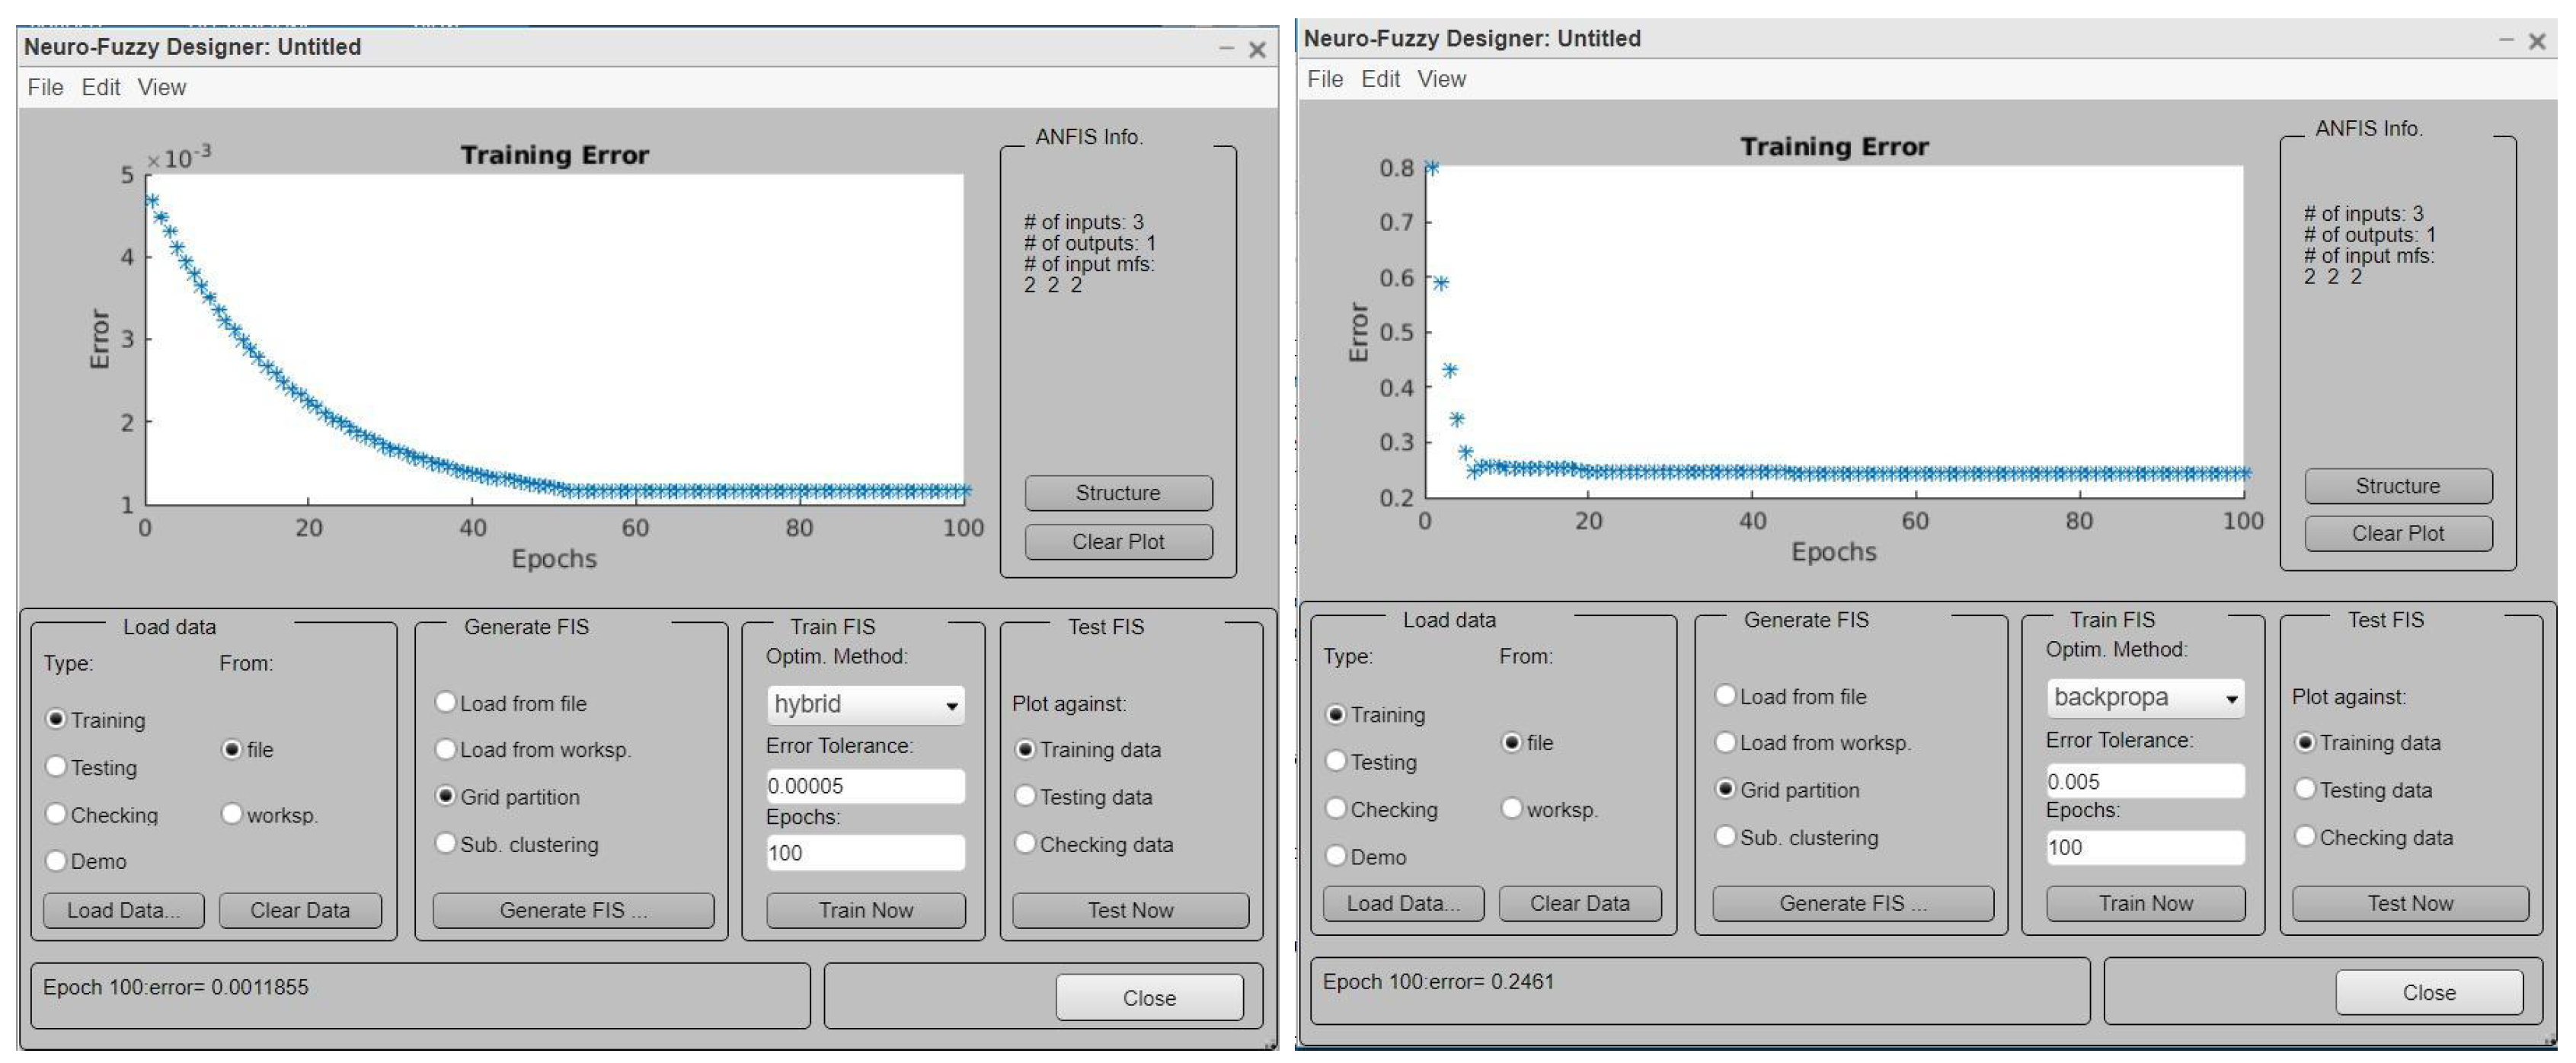This screenshot has width=2576, height=1063.
Task: Click Error Tolerance field showing 0.00005
Action: point(865,786)
